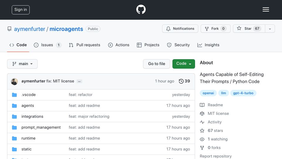Click '1 hour ago' commit timestamp

164,81
